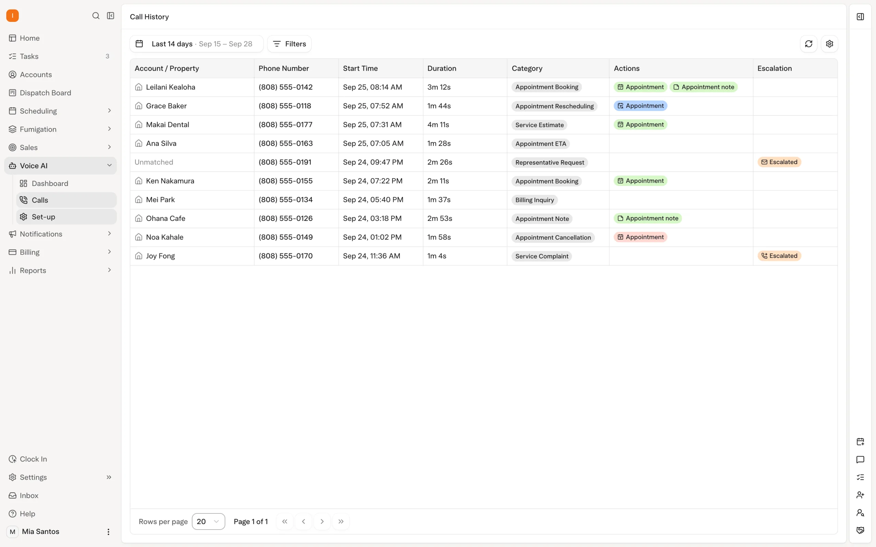
Task: Change the Last 14 days date range
Action: click(196, 44)
